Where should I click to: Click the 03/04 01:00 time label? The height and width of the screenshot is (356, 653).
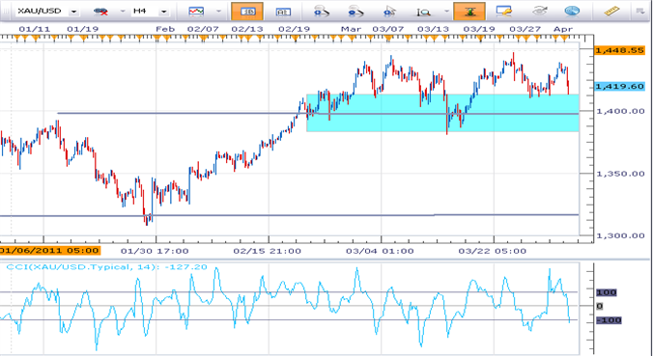[x=380, y=251]
